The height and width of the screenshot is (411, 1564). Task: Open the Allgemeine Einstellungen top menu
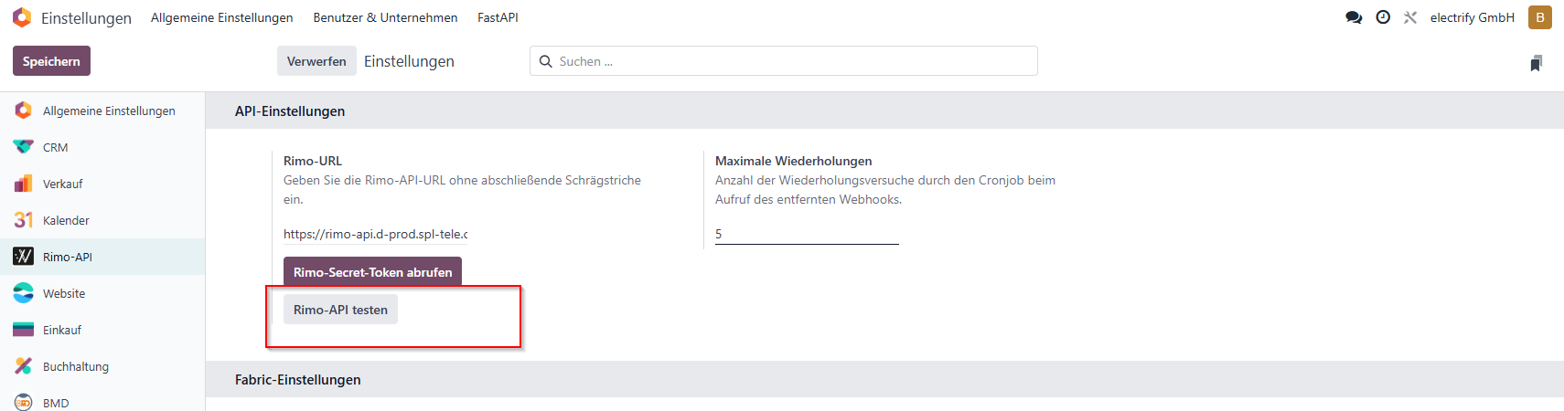point(222,17)
